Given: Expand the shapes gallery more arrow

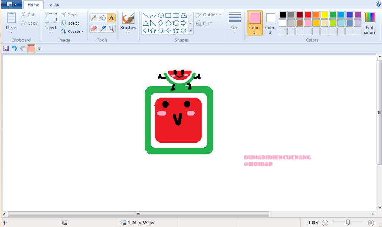Looking at the screenshot, I should (191, 31).
